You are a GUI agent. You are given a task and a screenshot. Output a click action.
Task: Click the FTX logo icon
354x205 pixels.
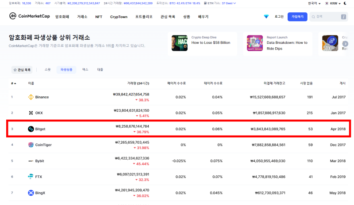31,177
